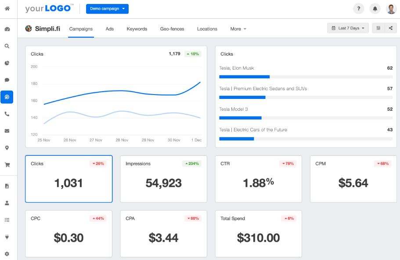The height and width of the screenshot is (260, 400).
Task: Open the search magnifier icon in sidebar
Action: point(7,46)
